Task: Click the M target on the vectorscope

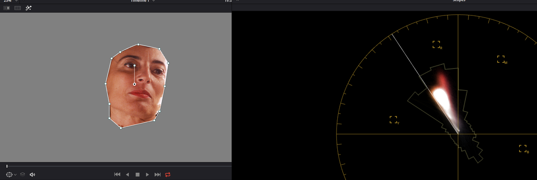Action: click(501, 59)
